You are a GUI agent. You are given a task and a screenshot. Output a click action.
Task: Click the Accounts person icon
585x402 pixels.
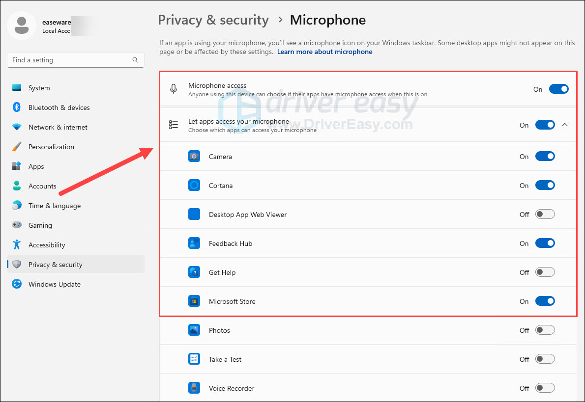(x=17, y=186)
